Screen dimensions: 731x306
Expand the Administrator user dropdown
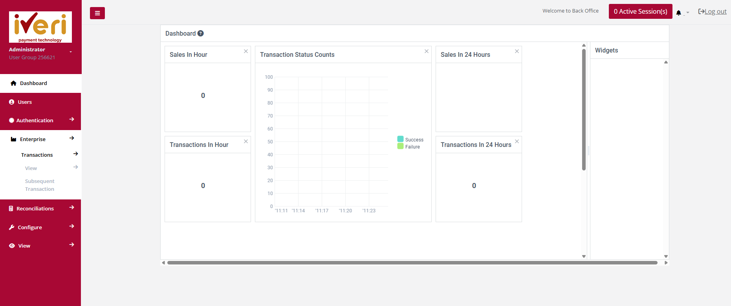coord(71,52)
